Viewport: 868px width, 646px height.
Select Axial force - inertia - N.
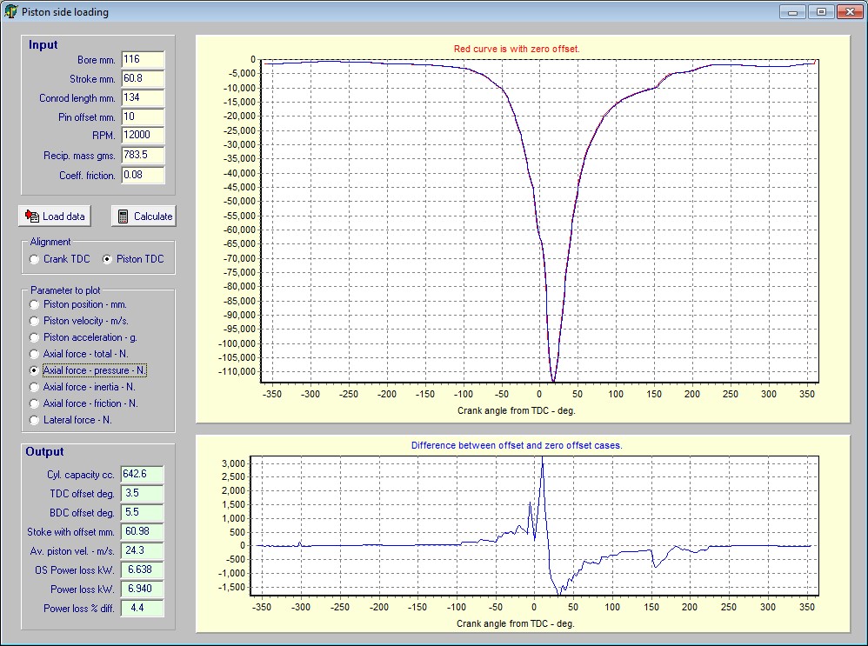click(x=35, y=387)
